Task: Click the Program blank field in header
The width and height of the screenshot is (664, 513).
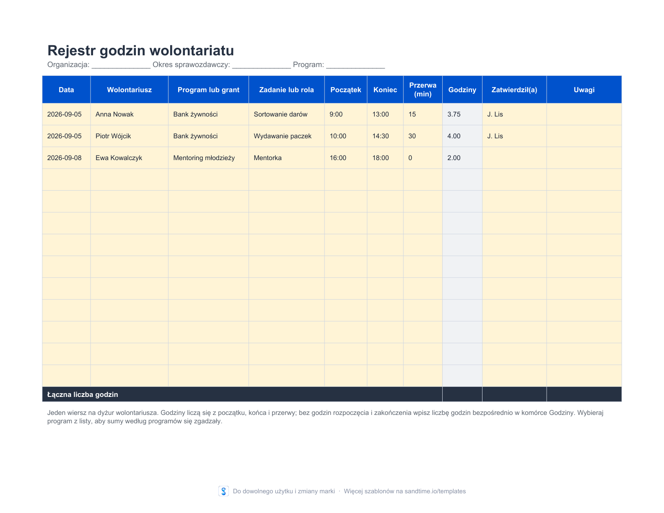Action: pos(355,65)
